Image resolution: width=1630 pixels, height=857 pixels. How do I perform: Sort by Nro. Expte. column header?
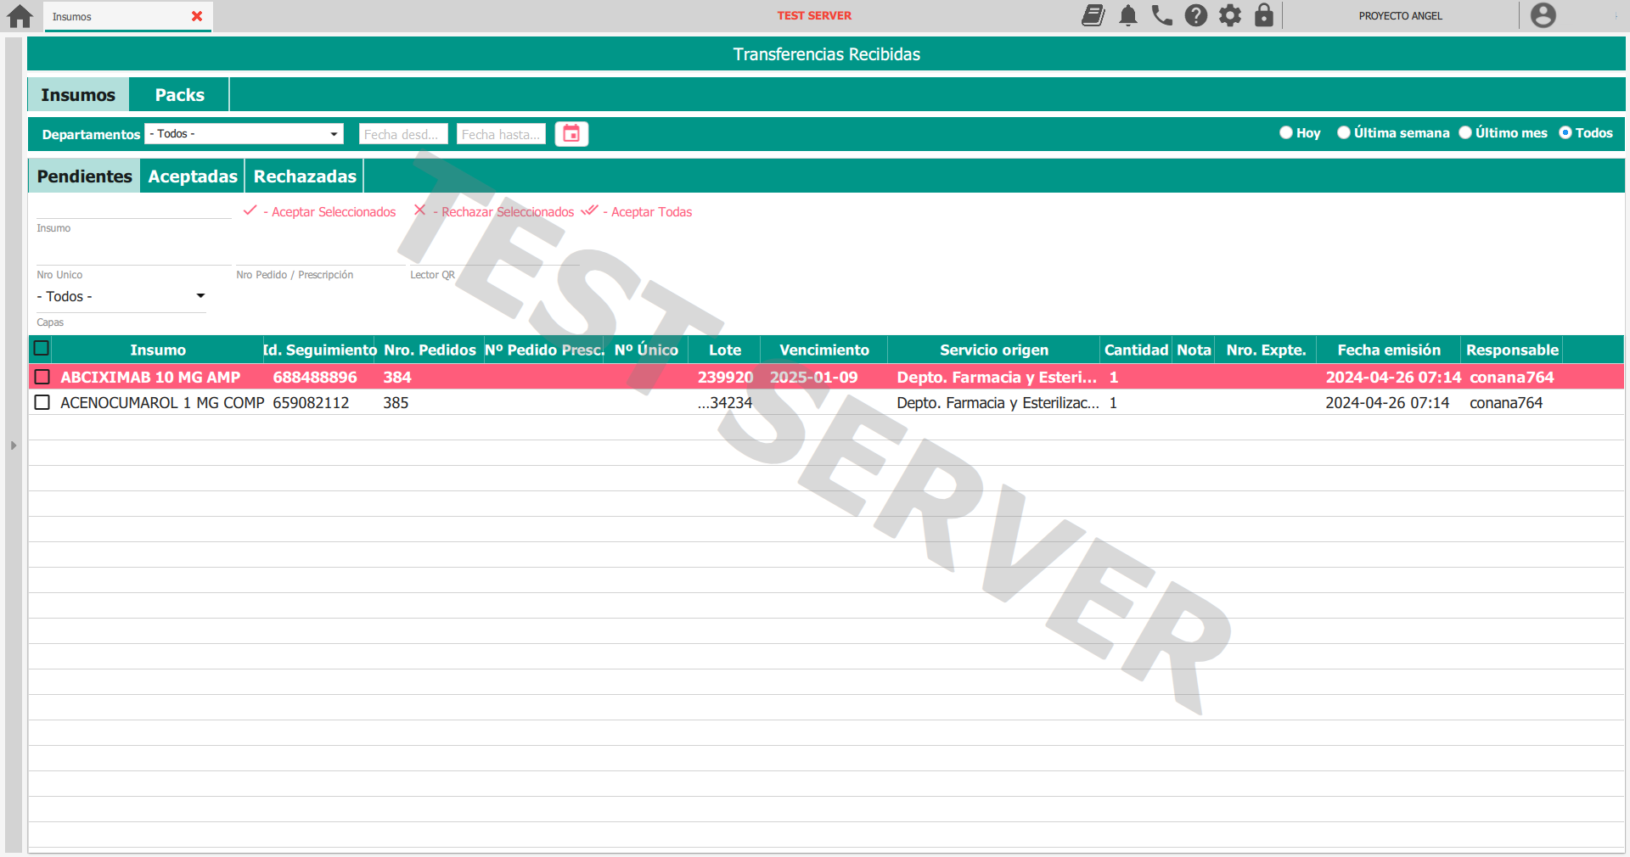point(1266,350)
